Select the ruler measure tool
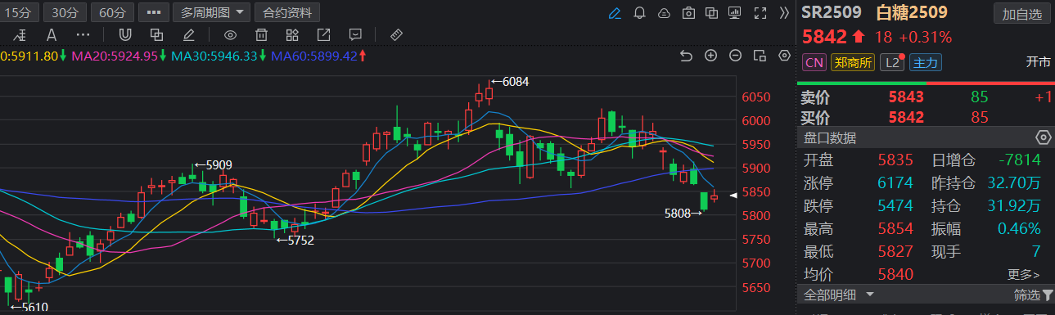Image resolution: width=1055 pixels, height=315 pixels. point(396,35)
